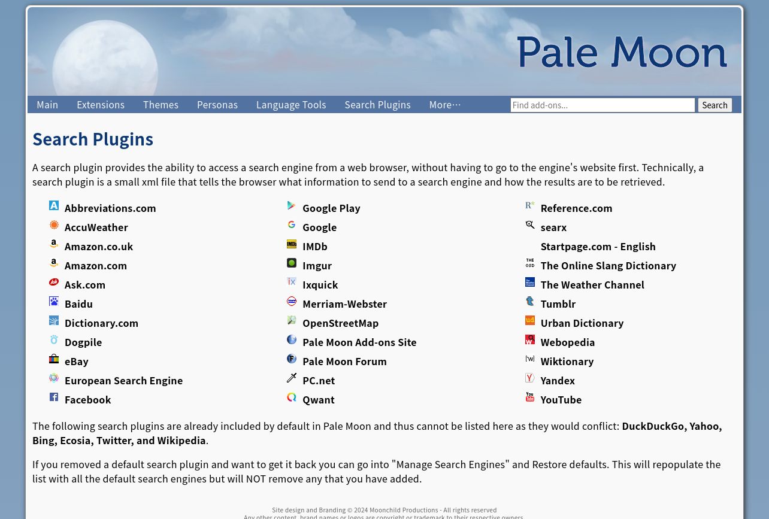The width and height of the screenshot is (769, 519).
Task: Open the More… navigation dropdown
Action: (x=445, y=105)
